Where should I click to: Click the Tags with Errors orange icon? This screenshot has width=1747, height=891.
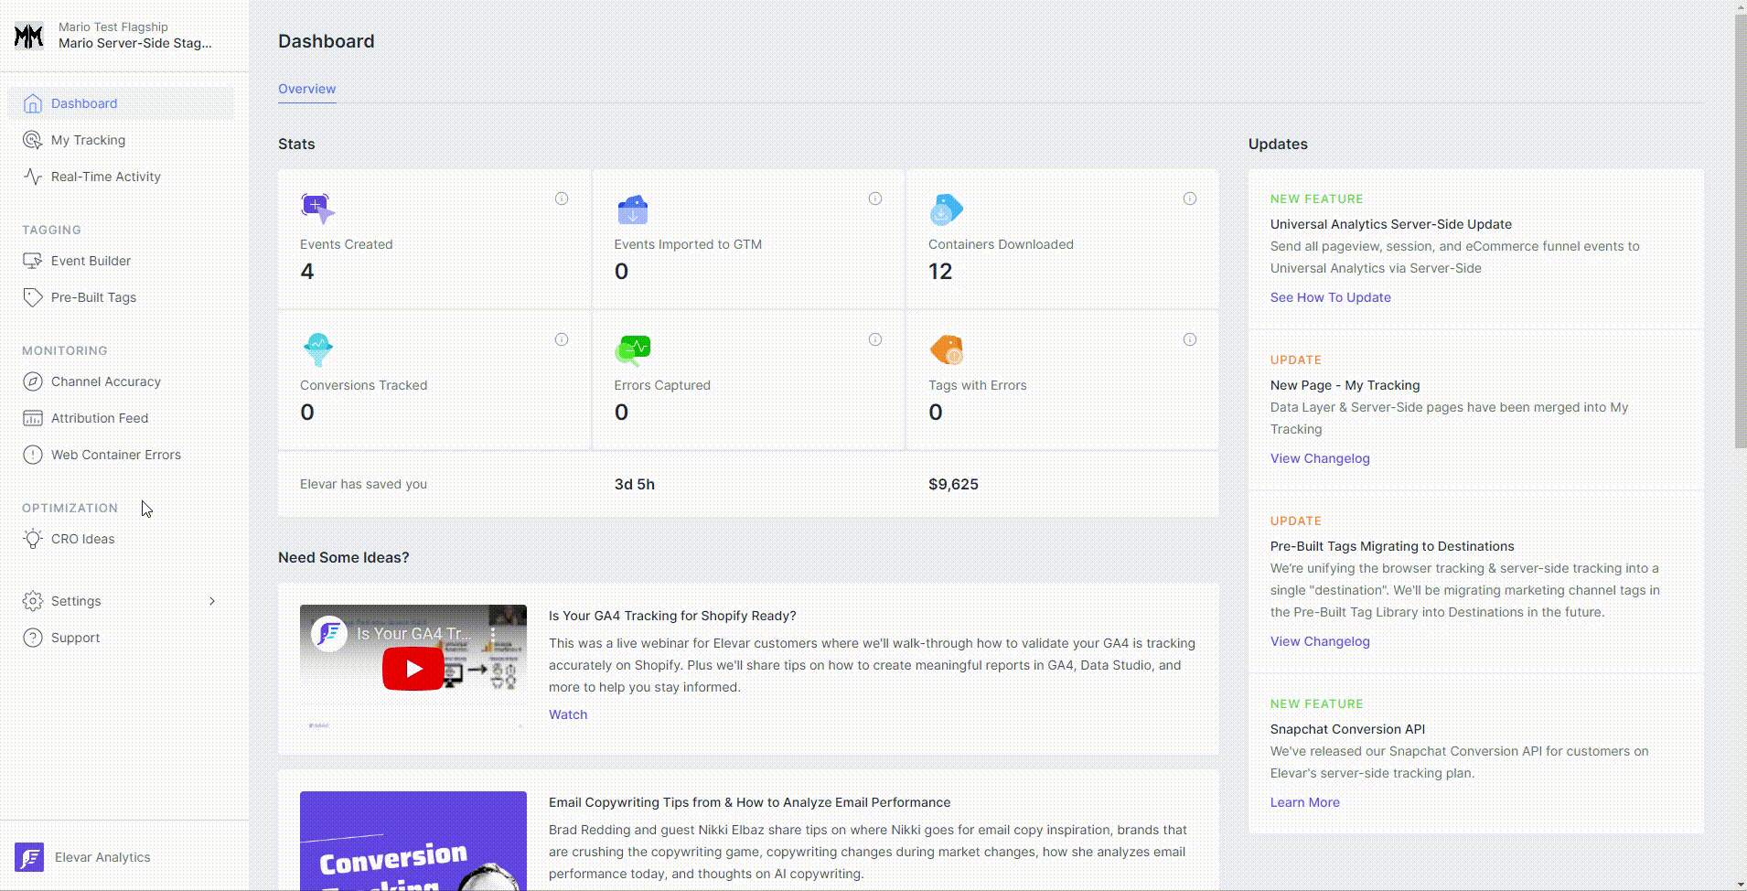[947, 349]
